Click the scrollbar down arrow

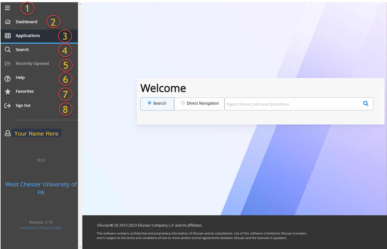80,247
